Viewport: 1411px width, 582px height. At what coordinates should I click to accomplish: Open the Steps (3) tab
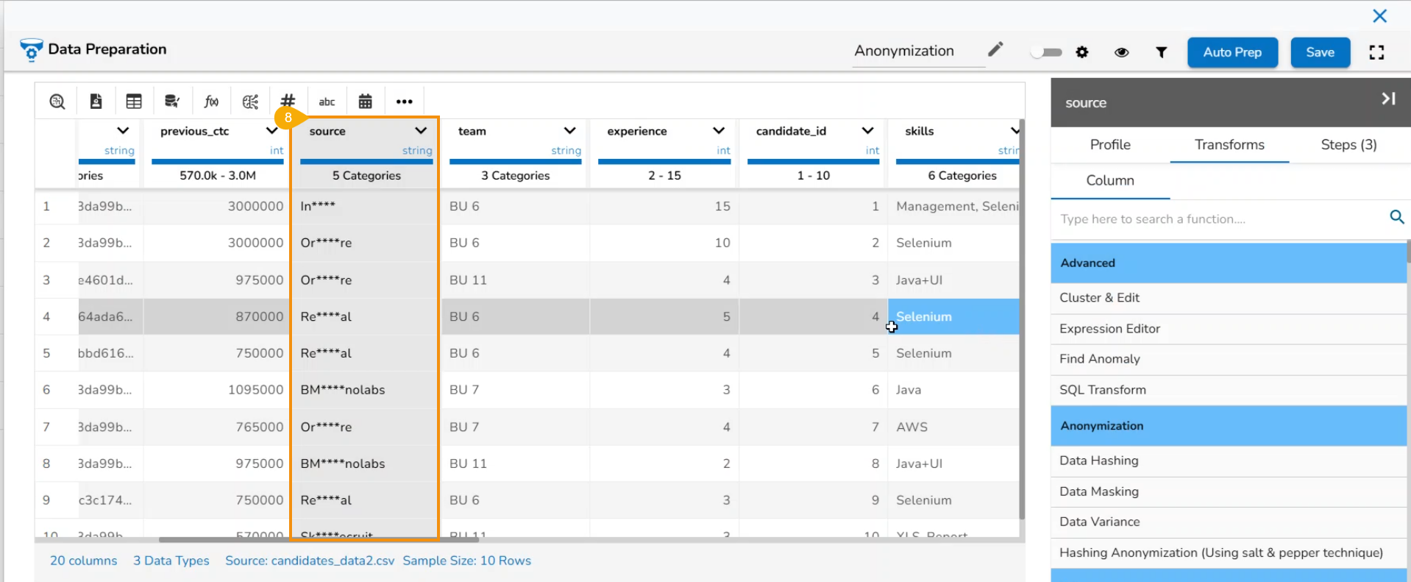(1348, 145)
